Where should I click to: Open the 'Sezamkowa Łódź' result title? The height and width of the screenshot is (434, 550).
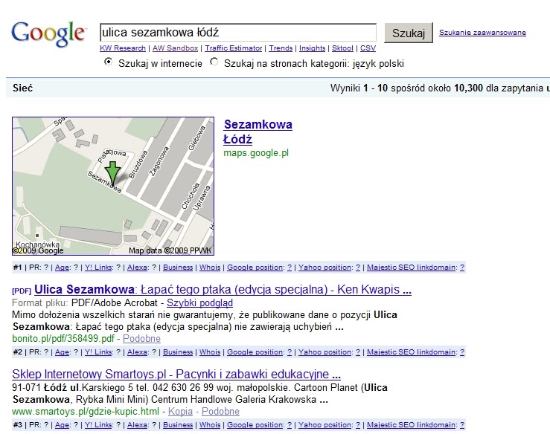tap(258, 132)
